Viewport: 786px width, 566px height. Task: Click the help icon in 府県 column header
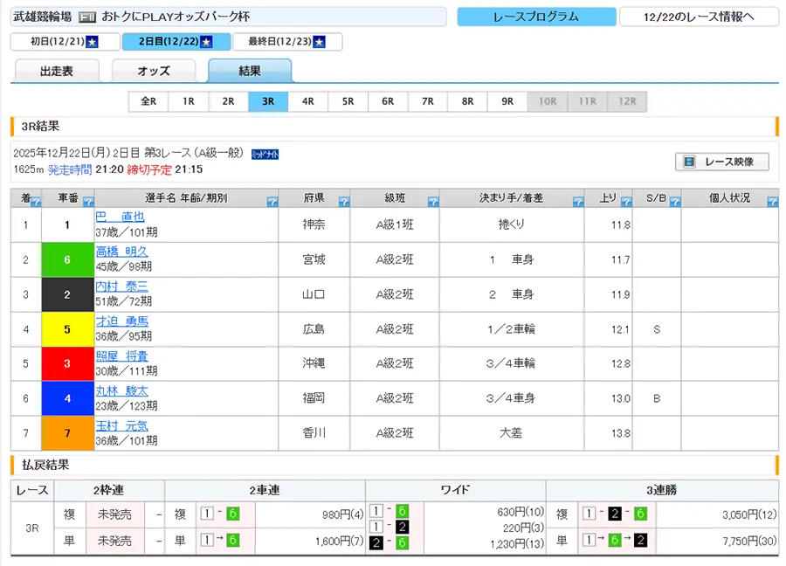pyautogui.click(x=343, y=202)
